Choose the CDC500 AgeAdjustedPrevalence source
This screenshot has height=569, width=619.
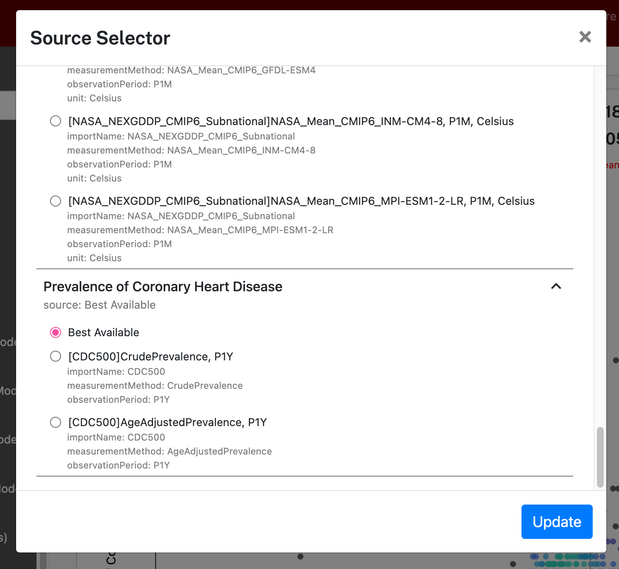tap(56, 422)
